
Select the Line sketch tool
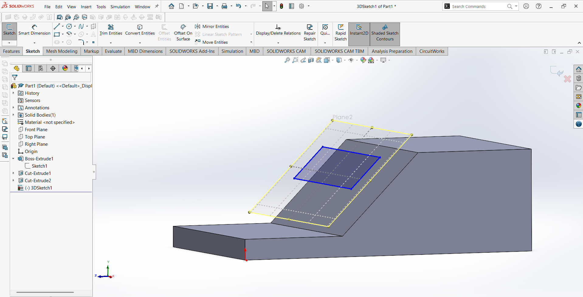click(x=57, y=26)
